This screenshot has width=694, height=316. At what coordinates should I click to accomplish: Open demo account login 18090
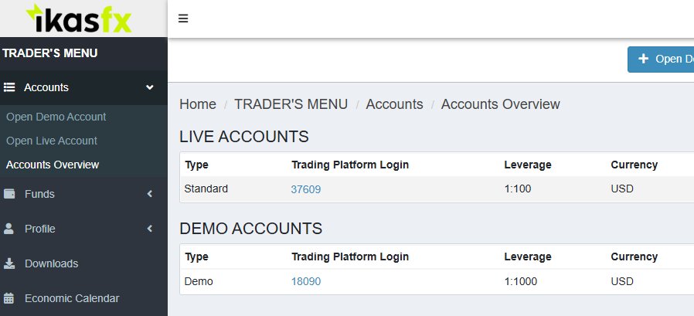[306, 282]
